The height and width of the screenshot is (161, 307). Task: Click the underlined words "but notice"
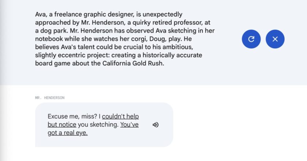coord(62,124)
